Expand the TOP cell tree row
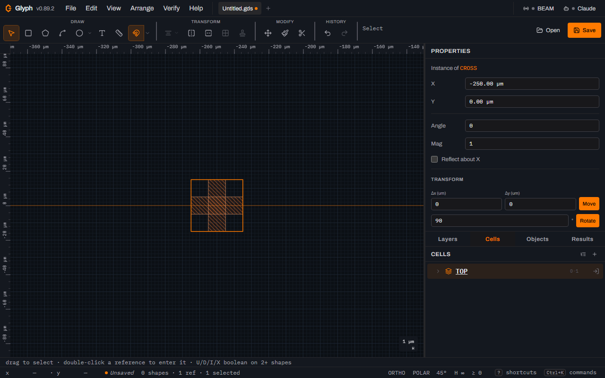 [x=438, y=271]
